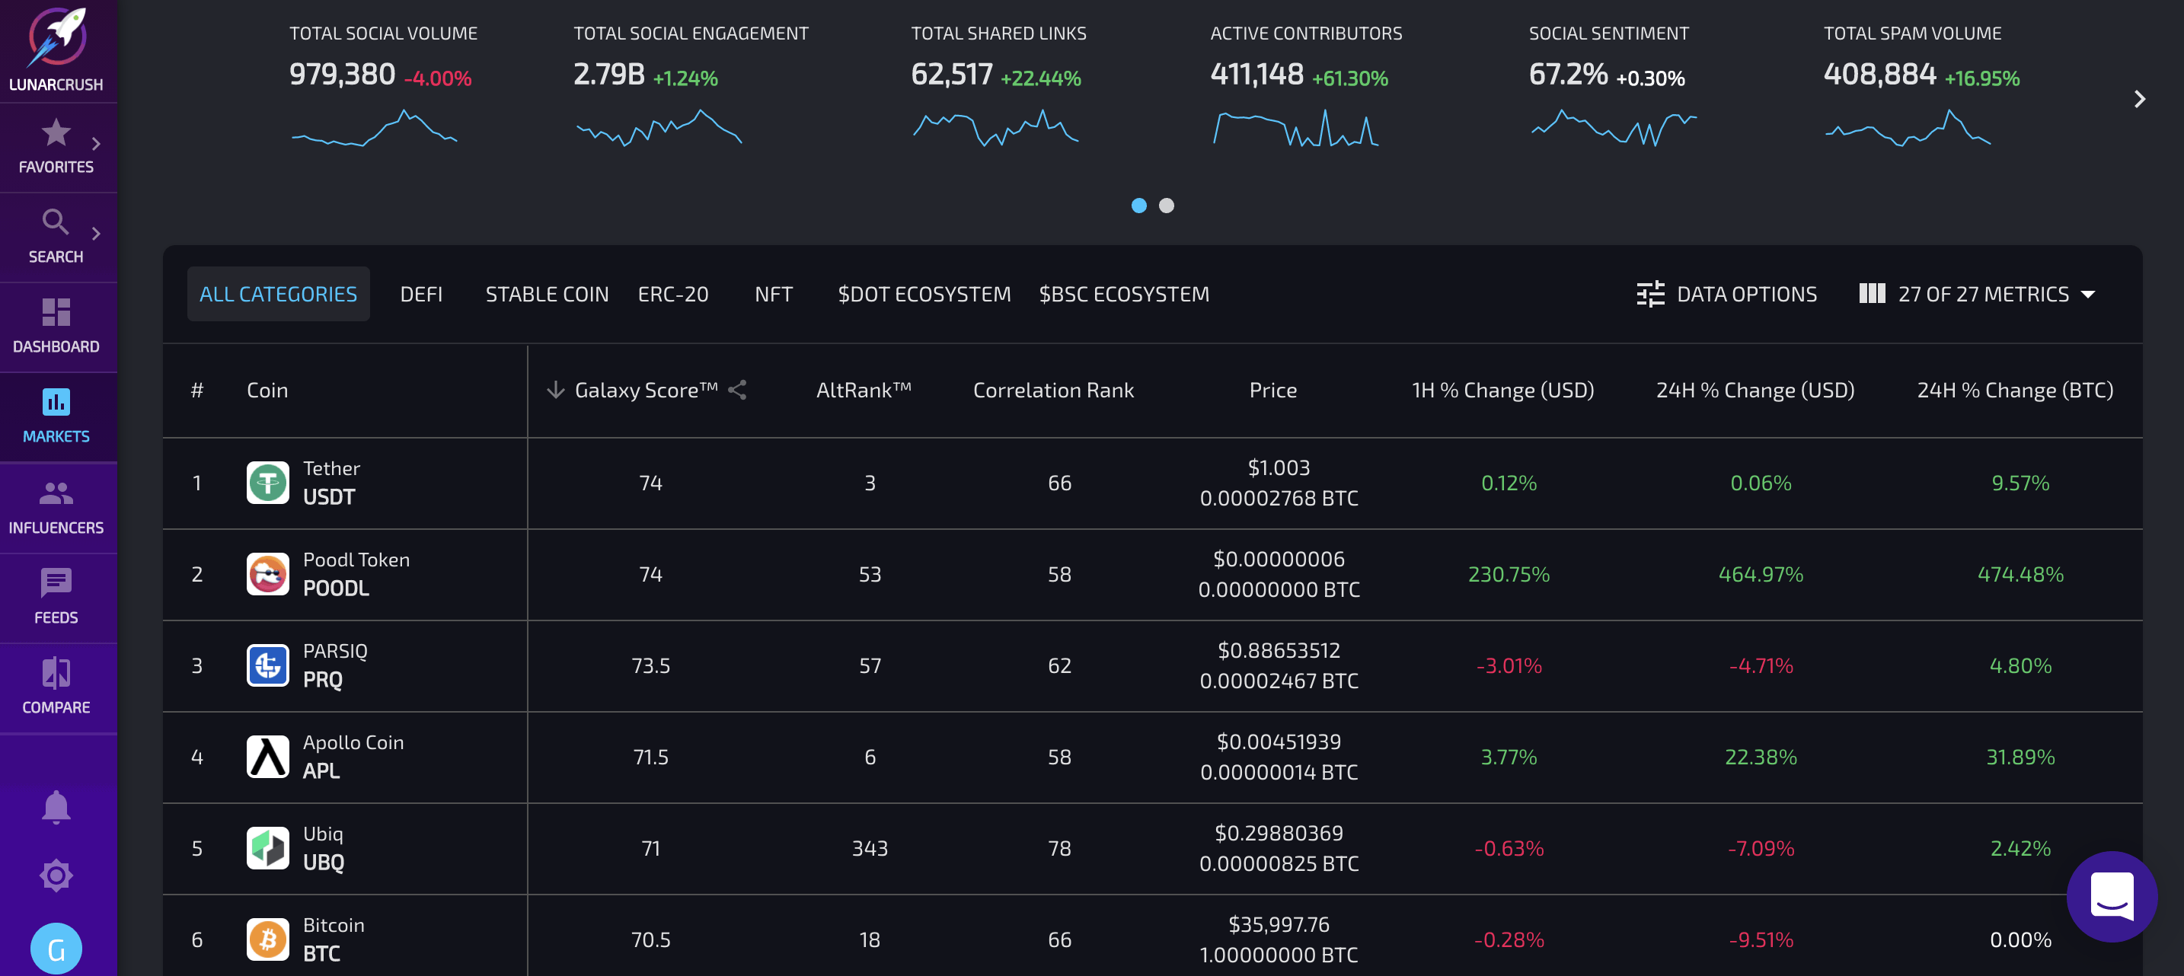
Task: Sort by 24H % Change (BTC) header
Action: (x=2015, y=390)
